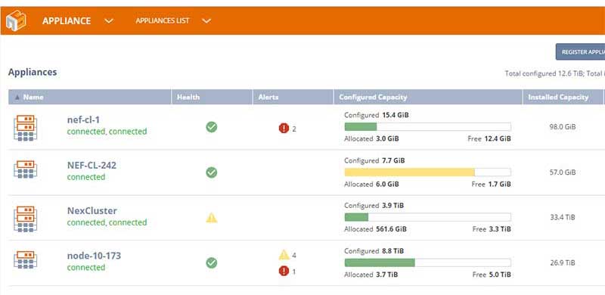Image resolution: width=605 pixels, height=295 pixels.
Task: Open the node-10-173 appliance link
Action: point(94,256)
